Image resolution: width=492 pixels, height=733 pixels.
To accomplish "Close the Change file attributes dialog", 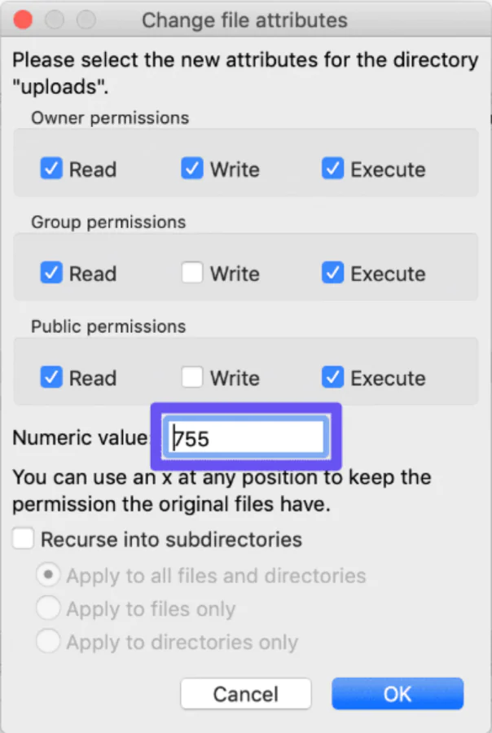I will [24, 20].
